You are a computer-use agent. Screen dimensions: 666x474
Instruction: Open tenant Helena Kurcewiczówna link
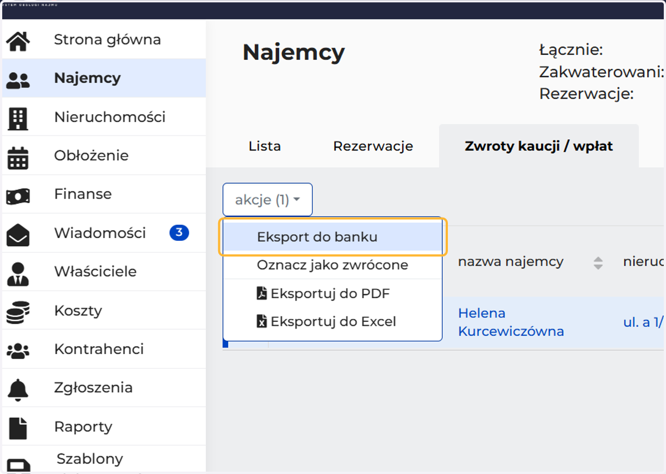click(511, 322)
